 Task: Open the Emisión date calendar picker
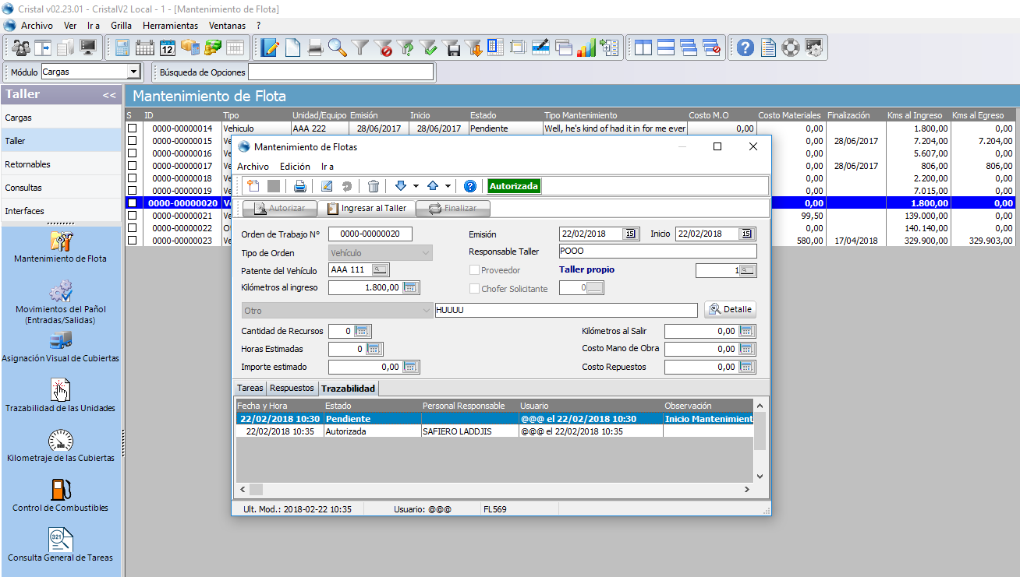pyautogui.click(x=629, y=234)
